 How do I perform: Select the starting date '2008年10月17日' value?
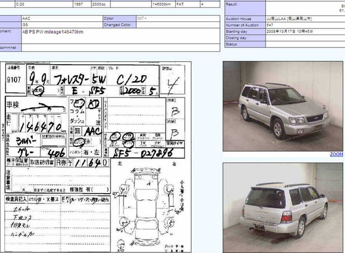[x=281, y=31]
